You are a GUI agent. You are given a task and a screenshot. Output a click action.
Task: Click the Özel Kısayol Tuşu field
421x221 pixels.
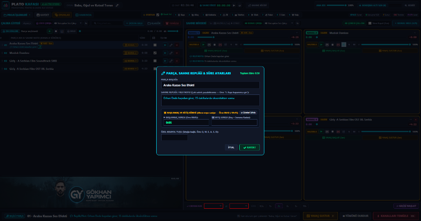pos(174,137)
